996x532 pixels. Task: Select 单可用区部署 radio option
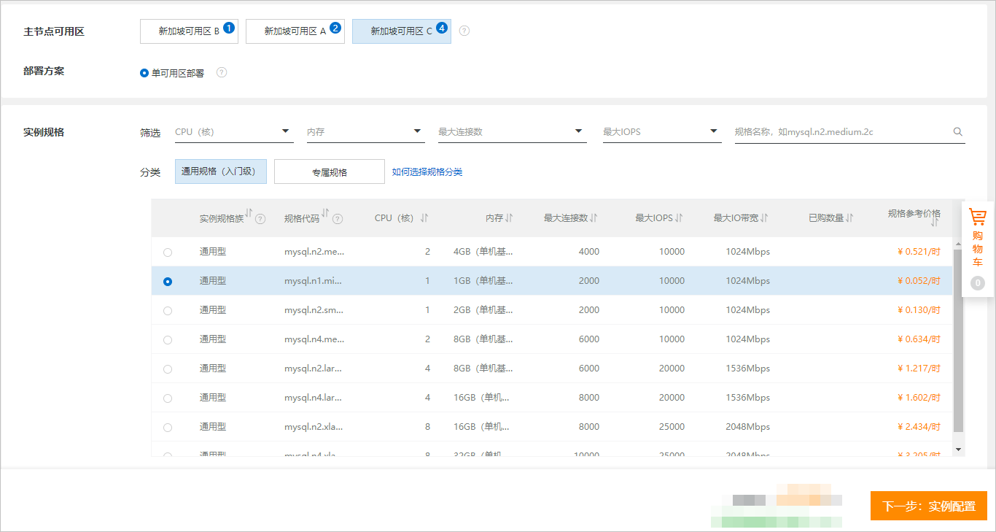click(144, 73)
